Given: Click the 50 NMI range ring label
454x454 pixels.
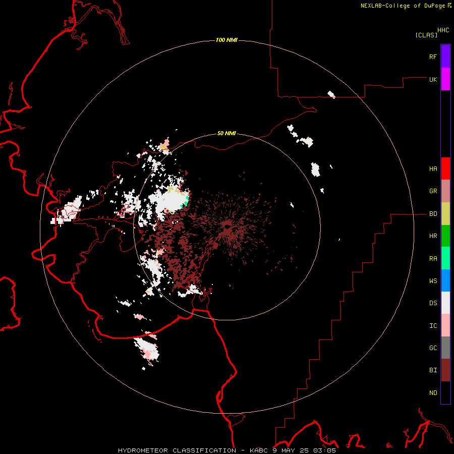Looking at the screenshot, I should tap(226, 133).
